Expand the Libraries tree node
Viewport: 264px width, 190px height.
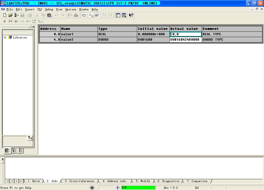click(x=5, y=37)
